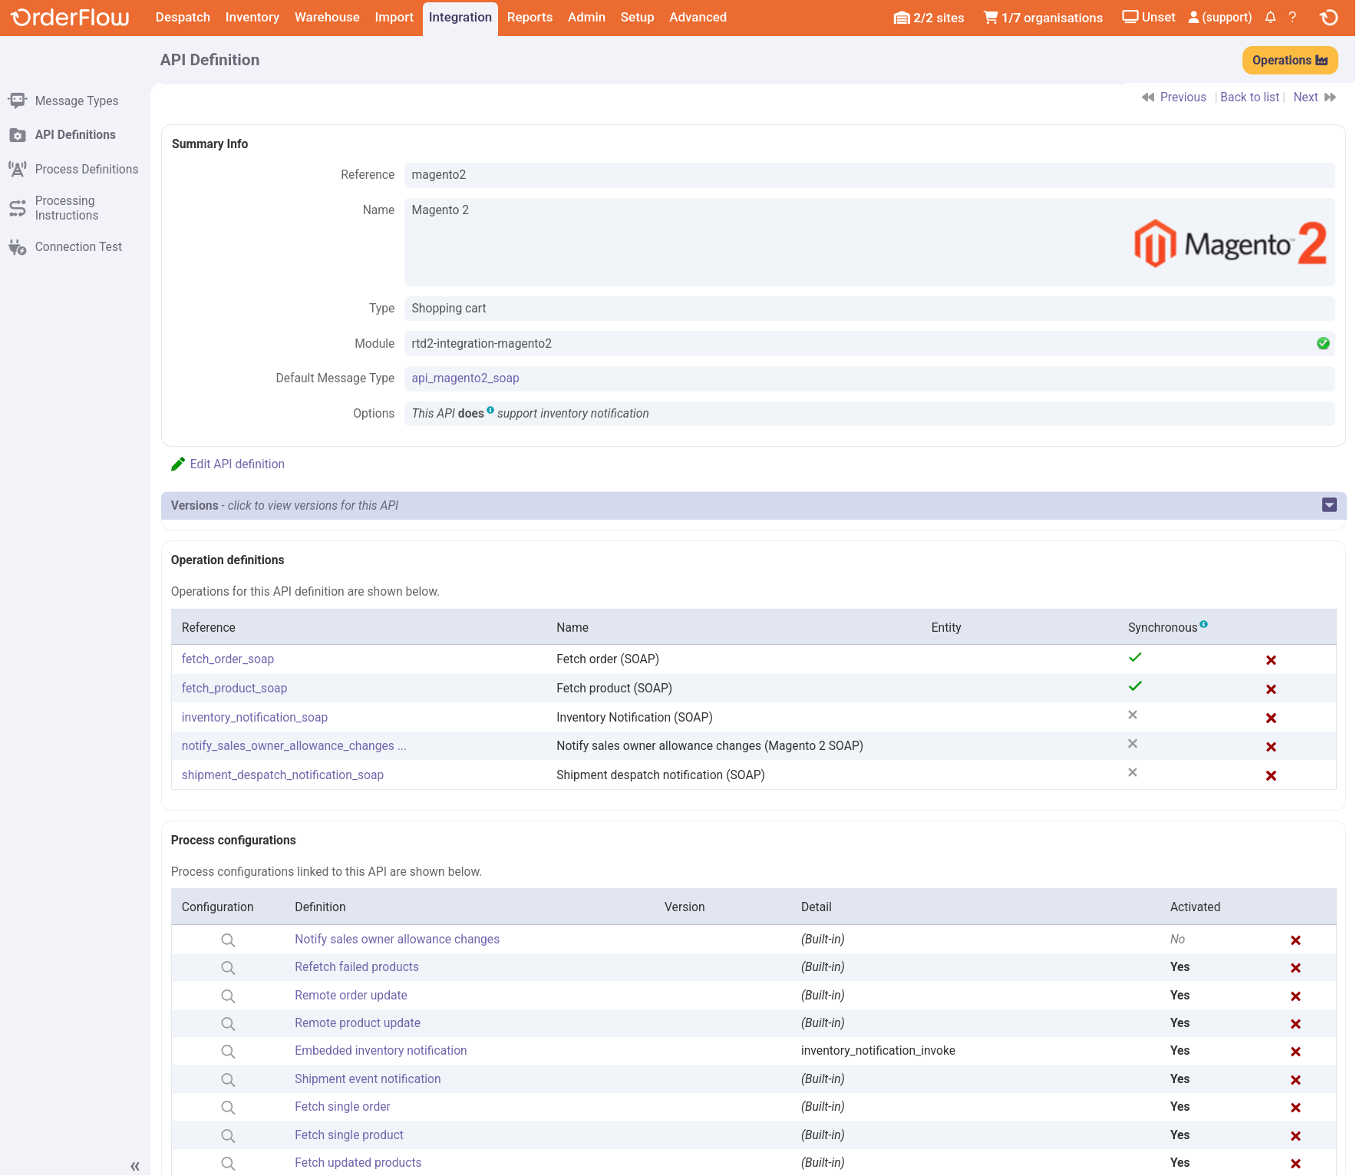1356x1176 pixels.
Task: Open the support user menu
Action: coord(1219,18)
